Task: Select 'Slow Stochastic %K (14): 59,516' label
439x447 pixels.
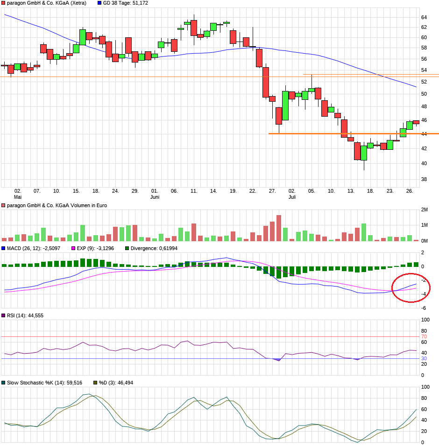Action: click(44, 383)
